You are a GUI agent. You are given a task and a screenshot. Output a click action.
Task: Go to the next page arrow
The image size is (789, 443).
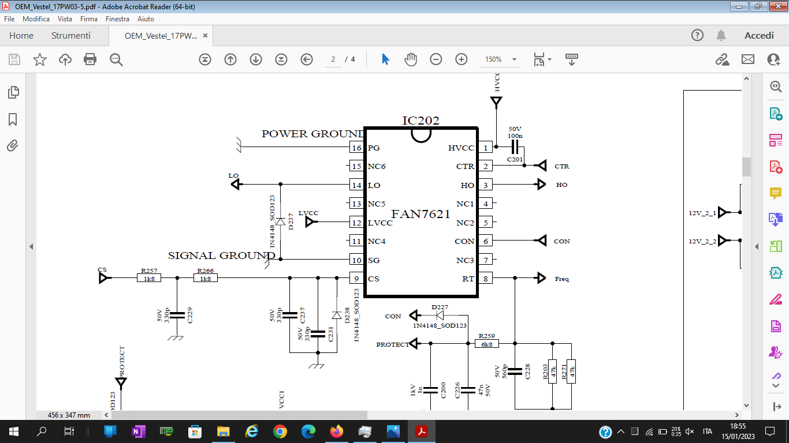[x=256, y=59]
